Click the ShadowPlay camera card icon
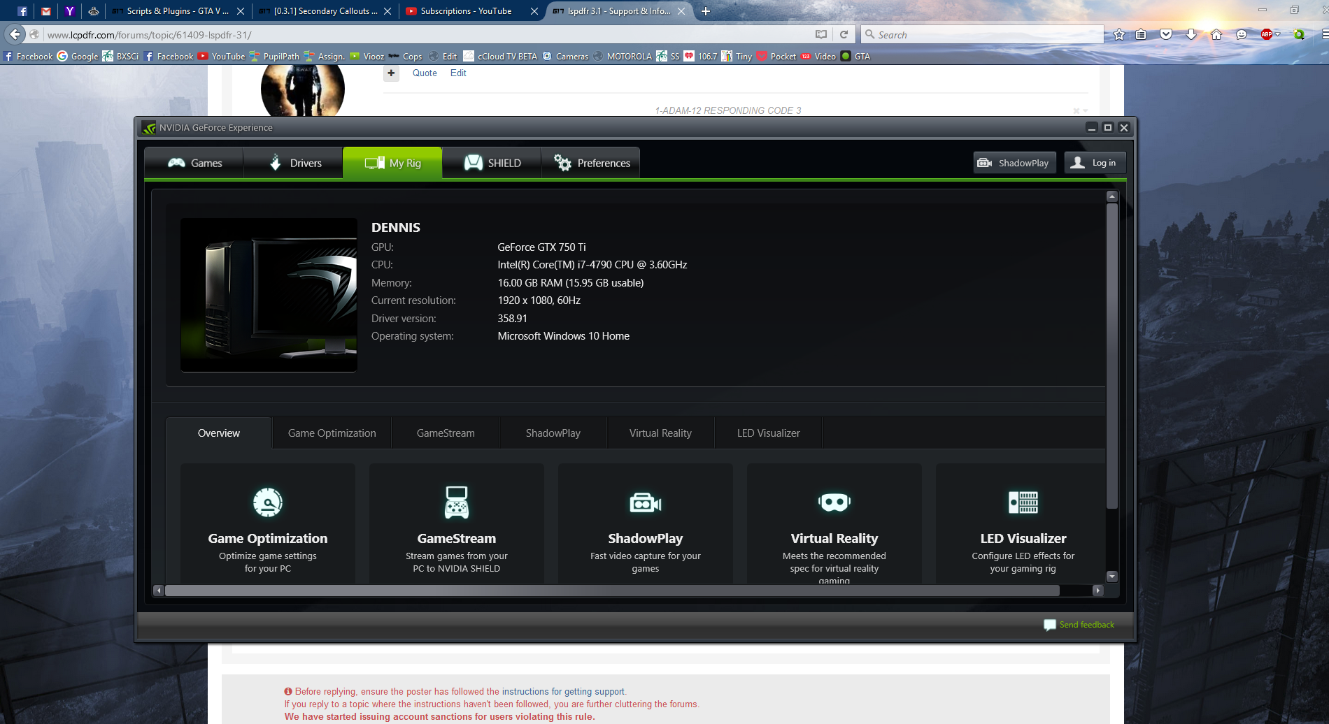 (646, 502)
